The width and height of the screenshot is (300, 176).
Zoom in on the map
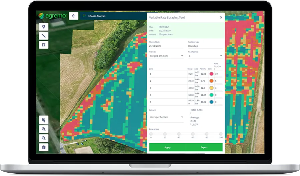[44, 129]
